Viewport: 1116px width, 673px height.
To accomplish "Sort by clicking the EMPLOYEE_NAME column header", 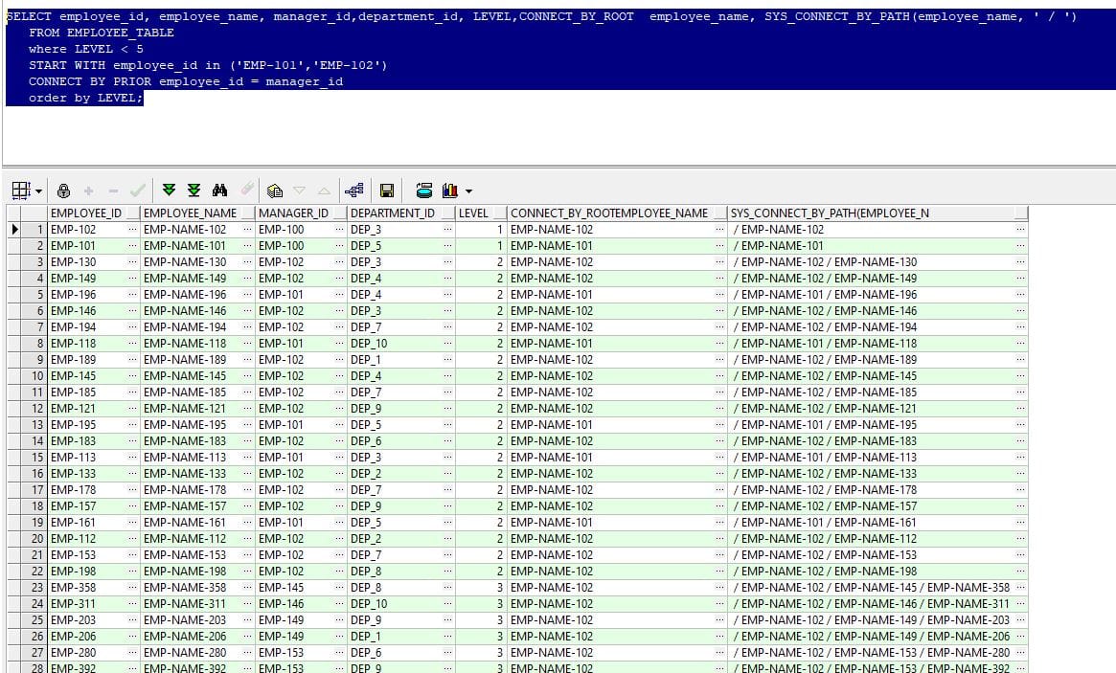I will point(192,213).
